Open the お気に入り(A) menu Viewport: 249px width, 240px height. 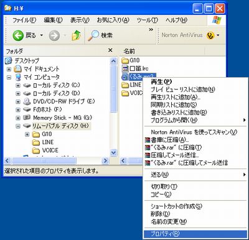click(x=113, y=20)
